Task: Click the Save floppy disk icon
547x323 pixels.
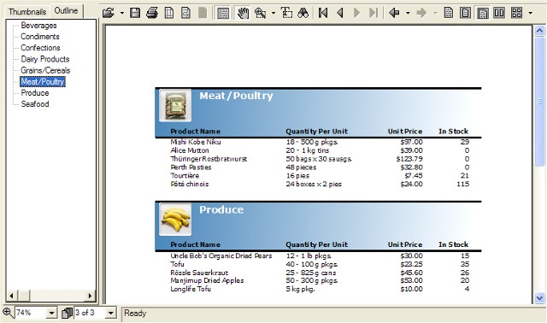Action: [x=135, y=14]
